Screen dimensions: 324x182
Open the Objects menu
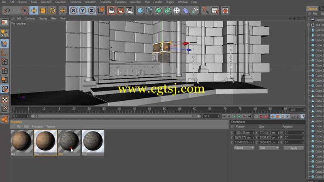22,2
